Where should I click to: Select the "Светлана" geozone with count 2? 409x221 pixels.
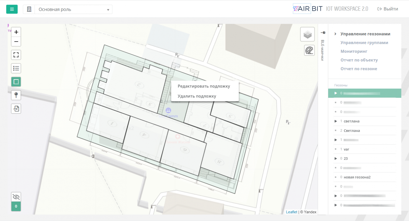(x=365, y=130)
